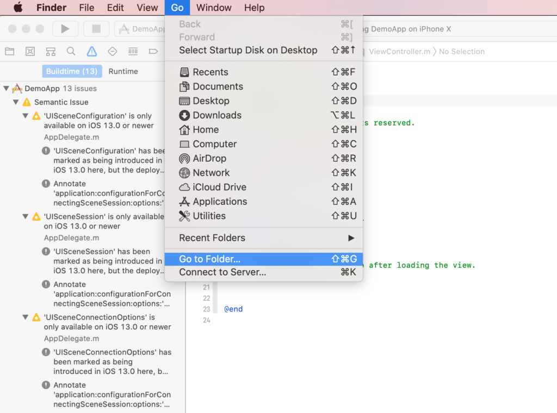Show the Debug navigator icon

click(133, 52)
